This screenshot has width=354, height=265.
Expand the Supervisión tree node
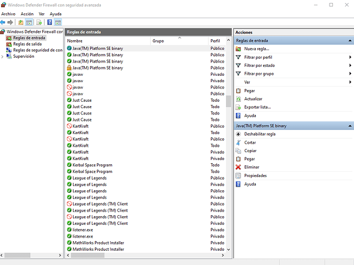2,57
